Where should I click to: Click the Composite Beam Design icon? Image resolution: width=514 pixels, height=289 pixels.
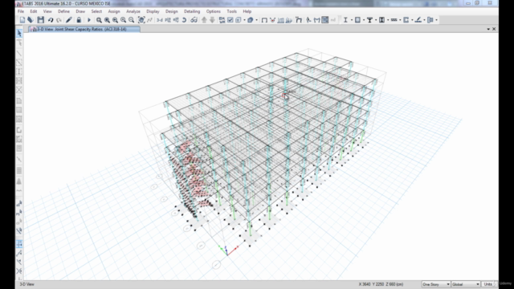click(369, 20)
